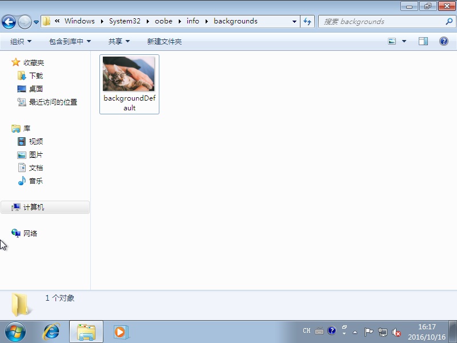Open 下载 under favorites
The width and height of the screenshot is (457, 343).
coord(36,76)
